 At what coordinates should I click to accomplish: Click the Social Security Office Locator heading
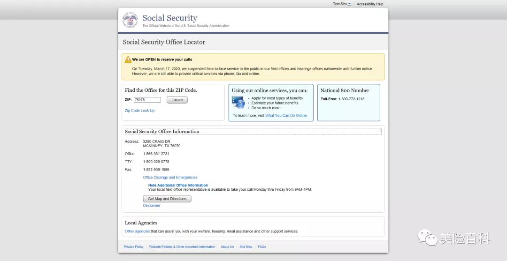164,42
